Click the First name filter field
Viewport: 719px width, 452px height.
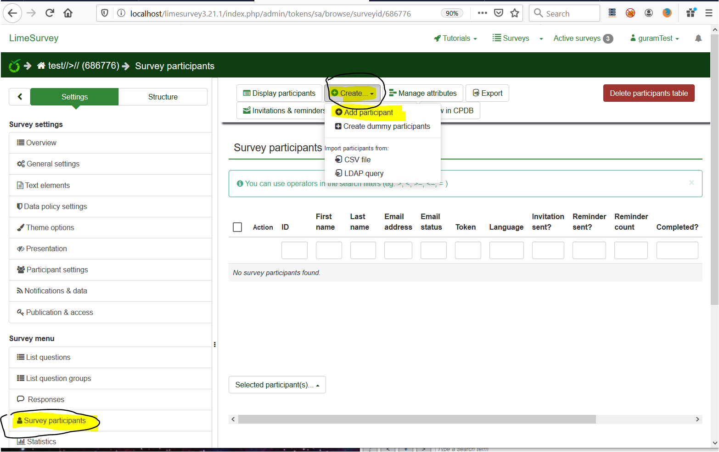pyautogui.click(x=328, y=250)
